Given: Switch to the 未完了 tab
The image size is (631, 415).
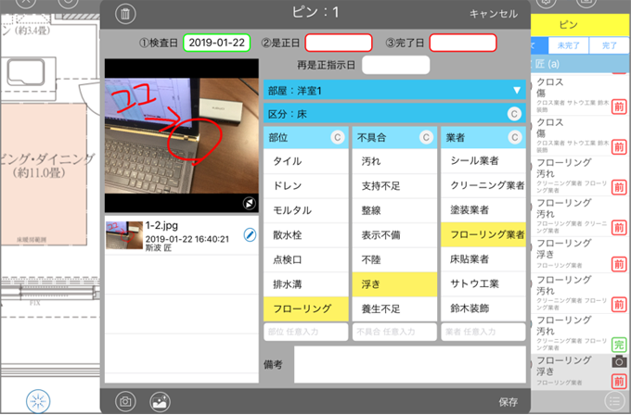Looking at the screenshot, I should 568,45.
